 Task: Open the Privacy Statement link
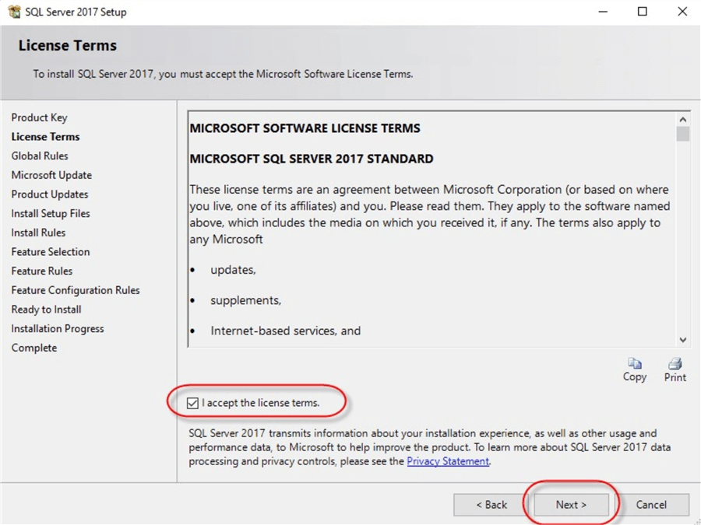(x=448, y=461)
